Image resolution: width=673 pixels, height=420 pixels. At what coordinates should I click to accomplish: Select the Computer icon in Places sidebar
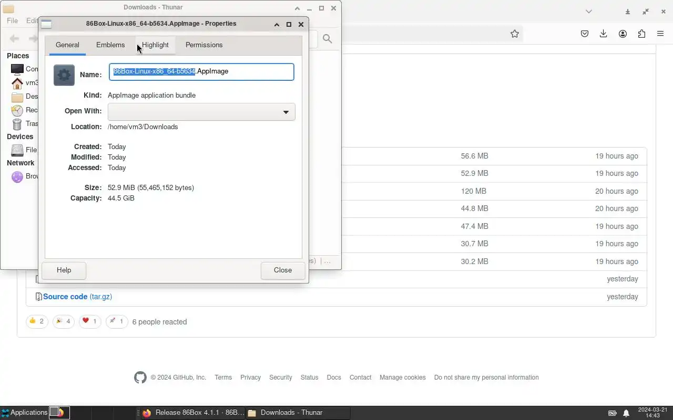pos(17,69)
